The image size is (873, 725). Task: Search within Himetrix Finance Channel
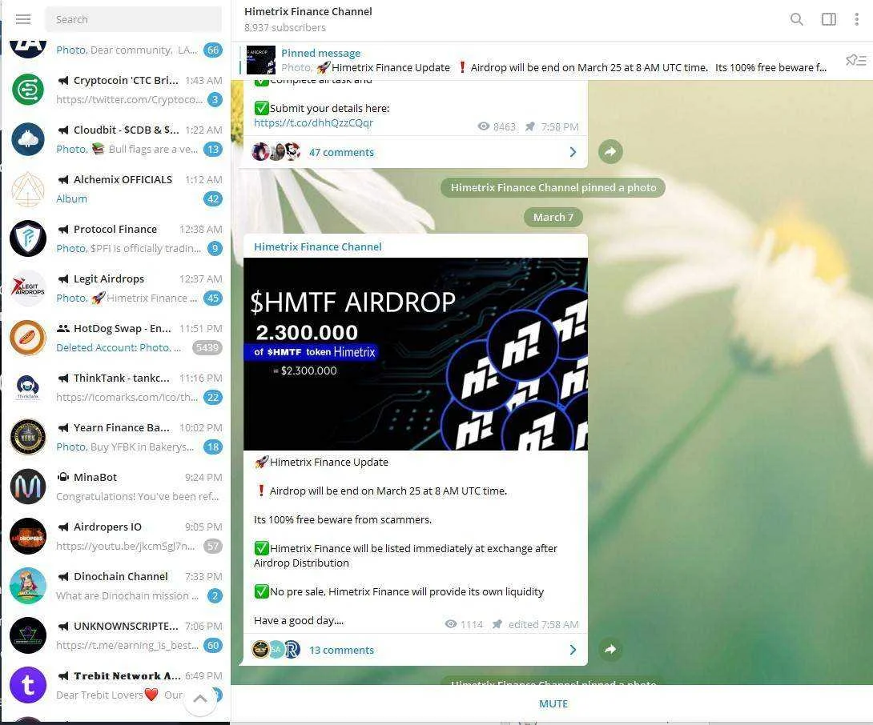pos(797,19)
